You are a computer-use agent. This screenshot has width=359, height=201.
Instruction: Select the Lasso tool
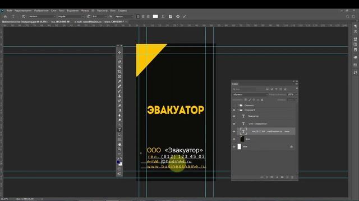pos(119,62)
